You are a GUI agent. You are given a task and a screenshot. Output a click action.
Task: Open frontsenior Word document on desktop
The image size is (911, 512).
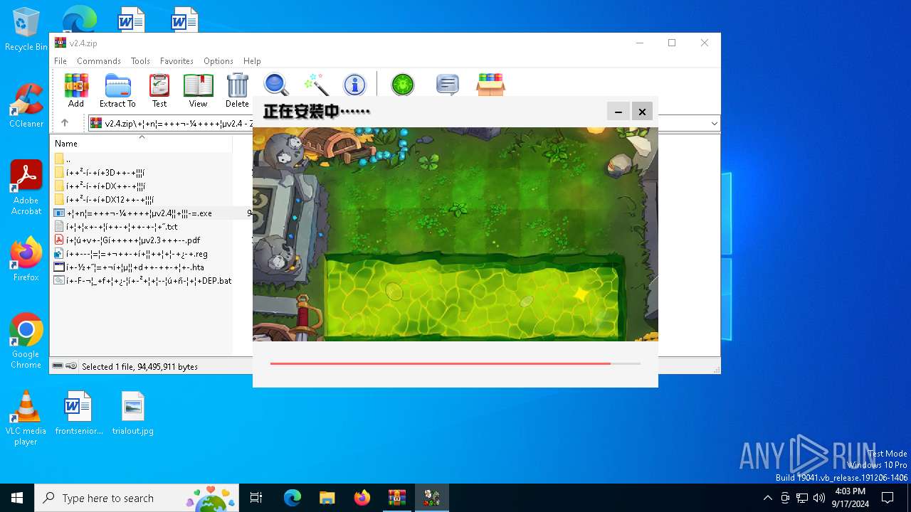click(x=78, y=412)
